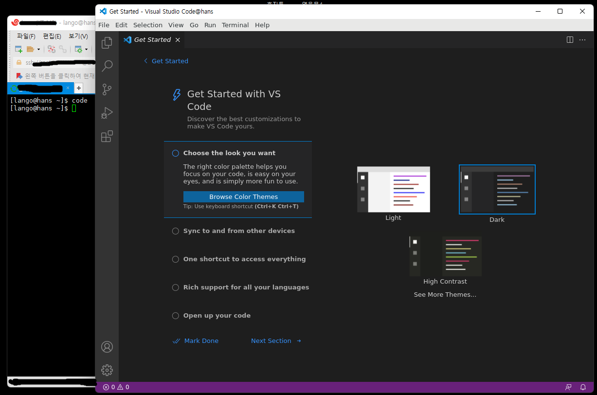Open the Search view in the activity bar
597x395 pixels.
(107, 66)
